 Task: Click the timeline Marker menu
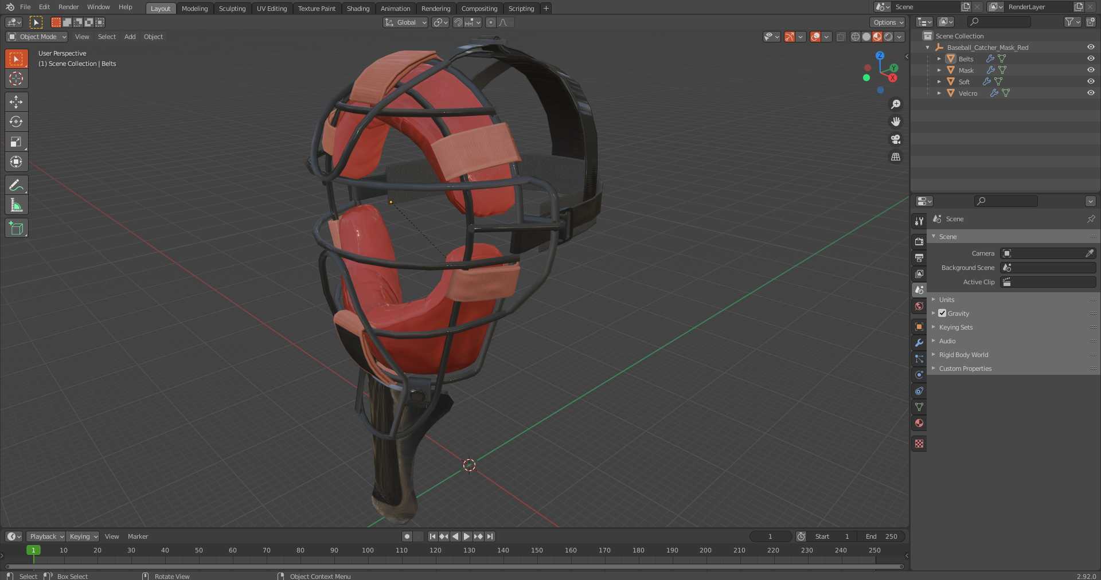pyautogui.click(x=138, y=536)
